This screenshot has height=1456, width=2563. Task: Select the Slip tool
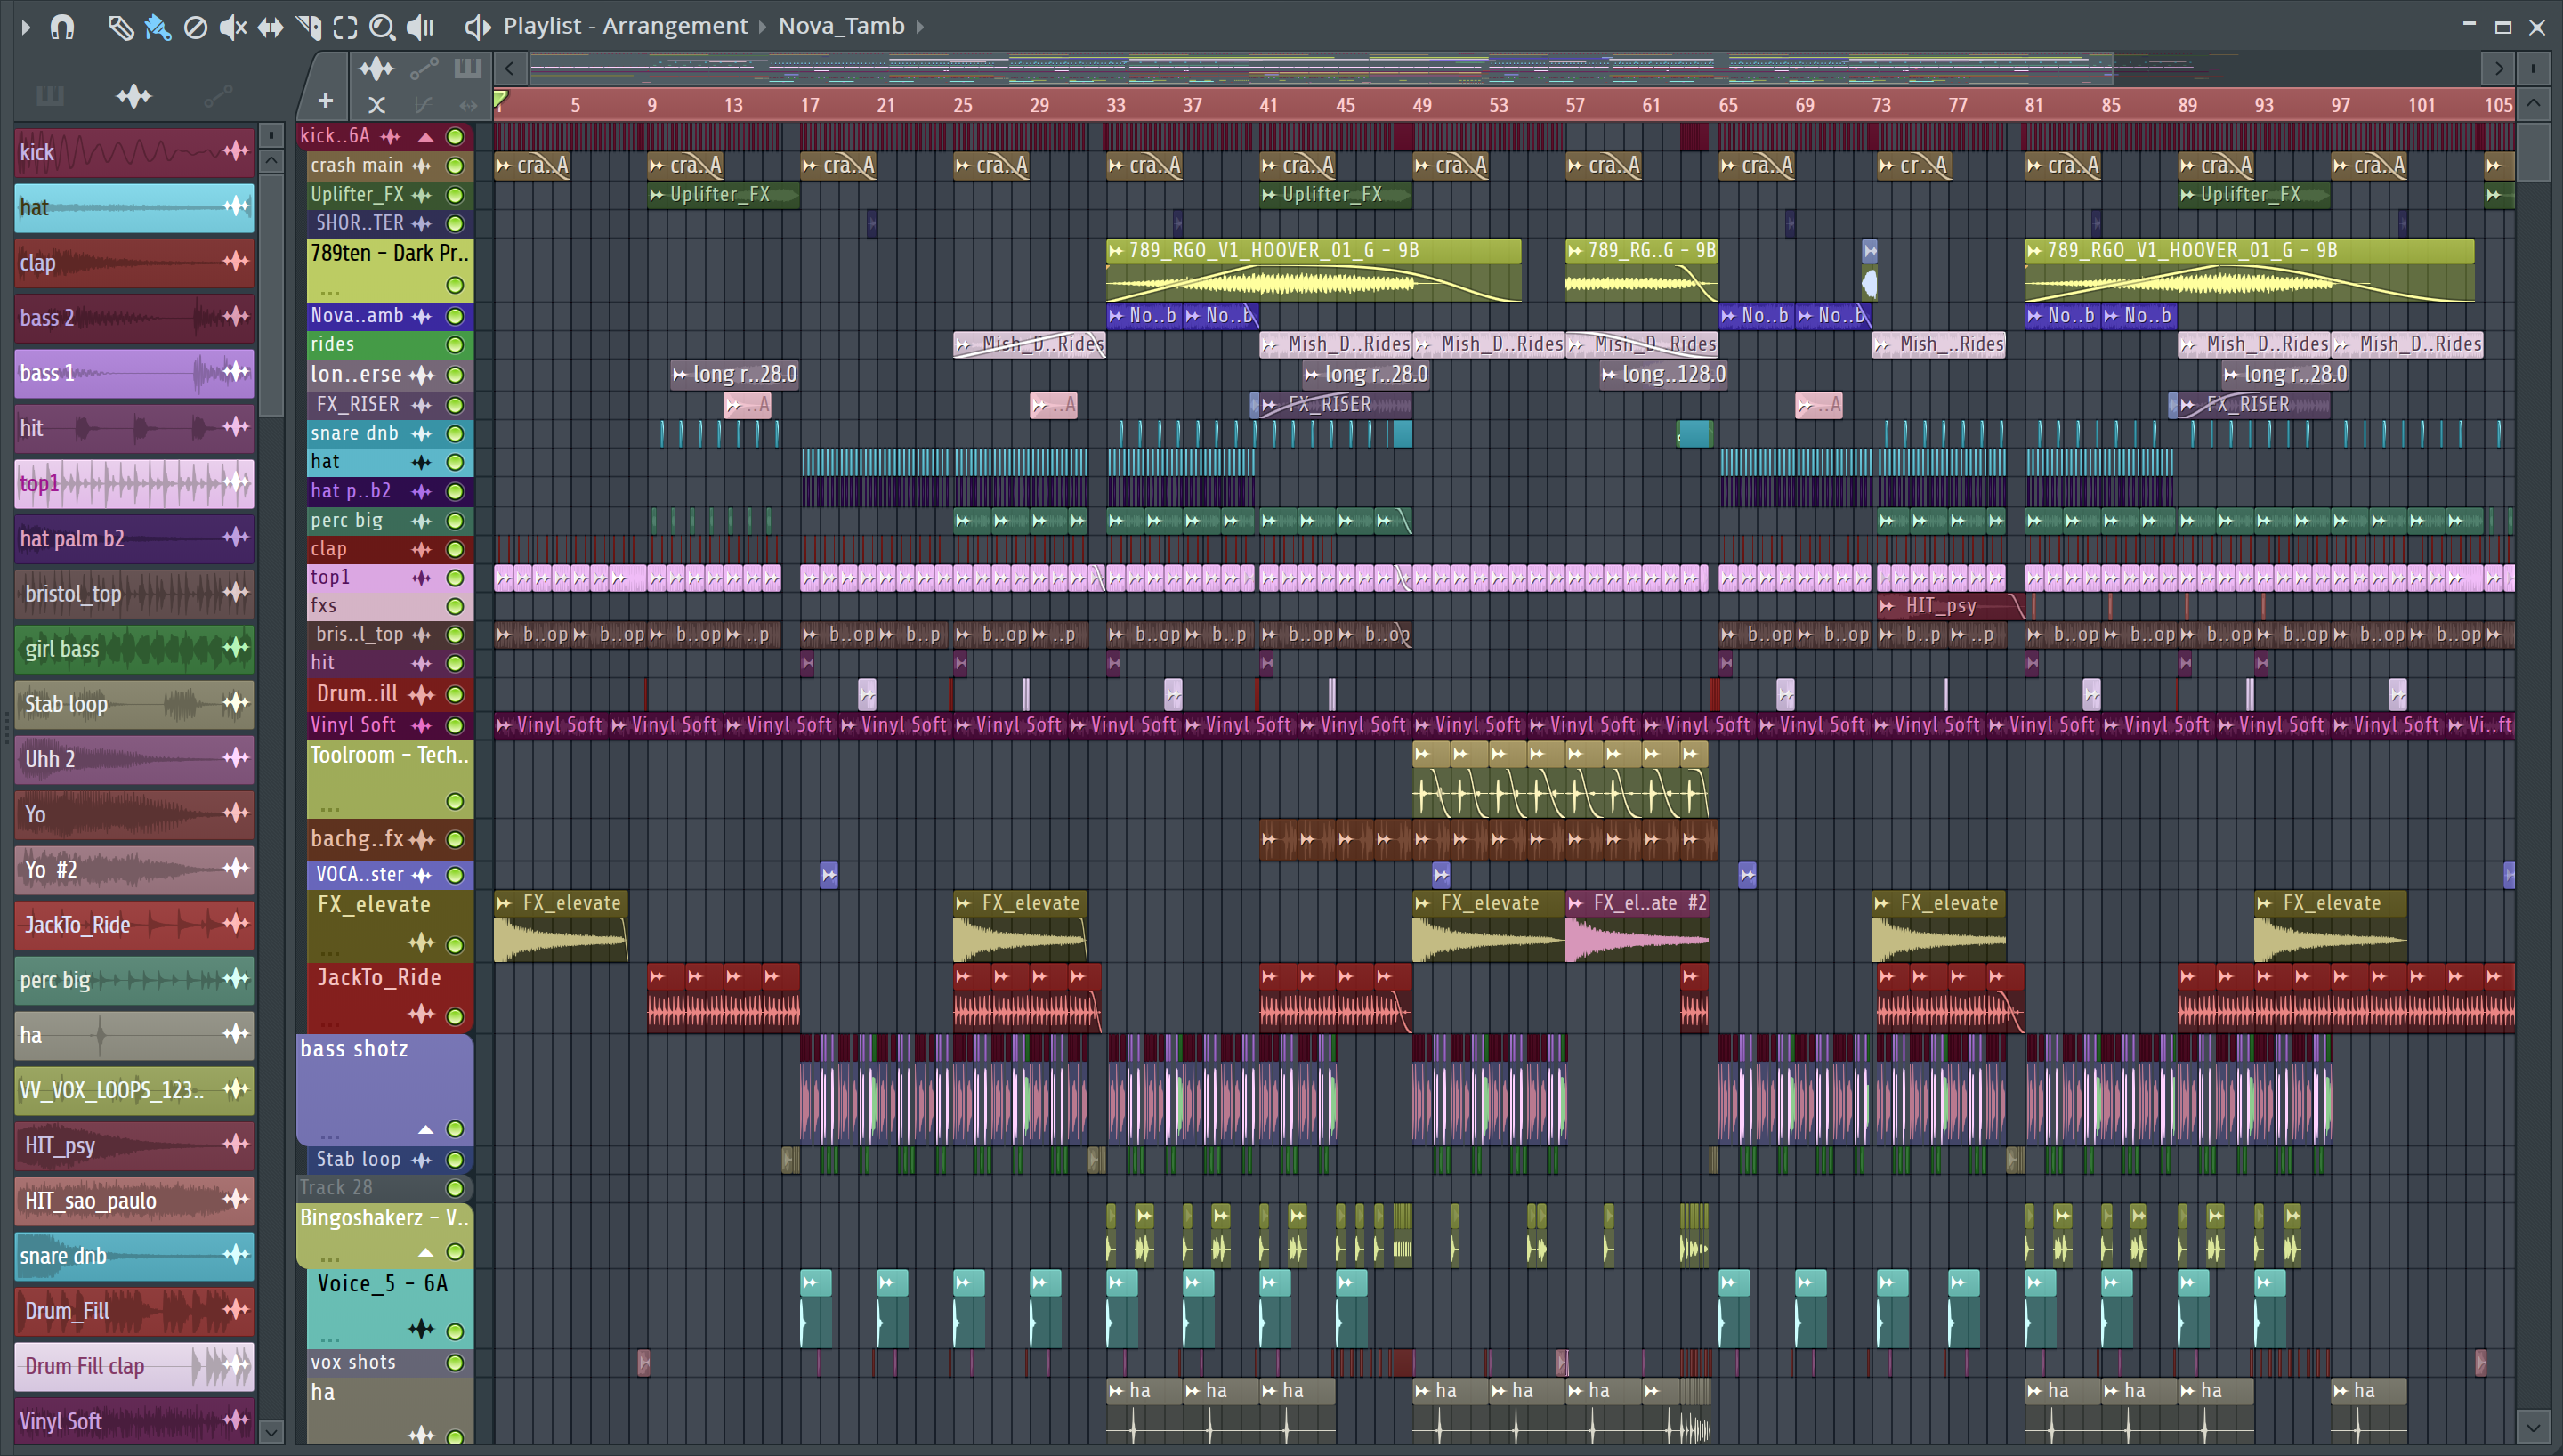[x=270, y=27]
